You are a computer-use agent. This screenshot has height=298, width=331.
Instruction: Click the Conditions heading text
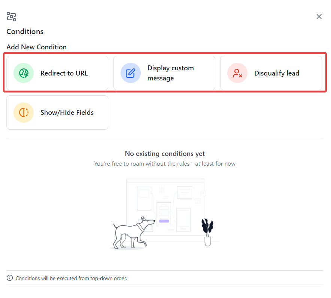tap(25, 31)
